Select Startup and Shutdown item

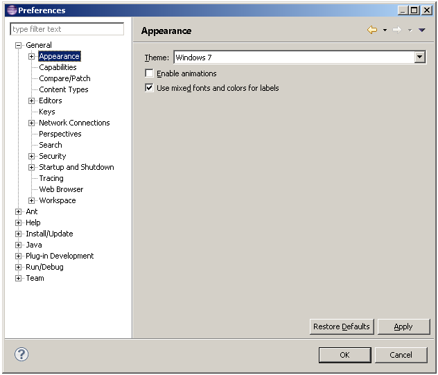(x=76, y=167)
